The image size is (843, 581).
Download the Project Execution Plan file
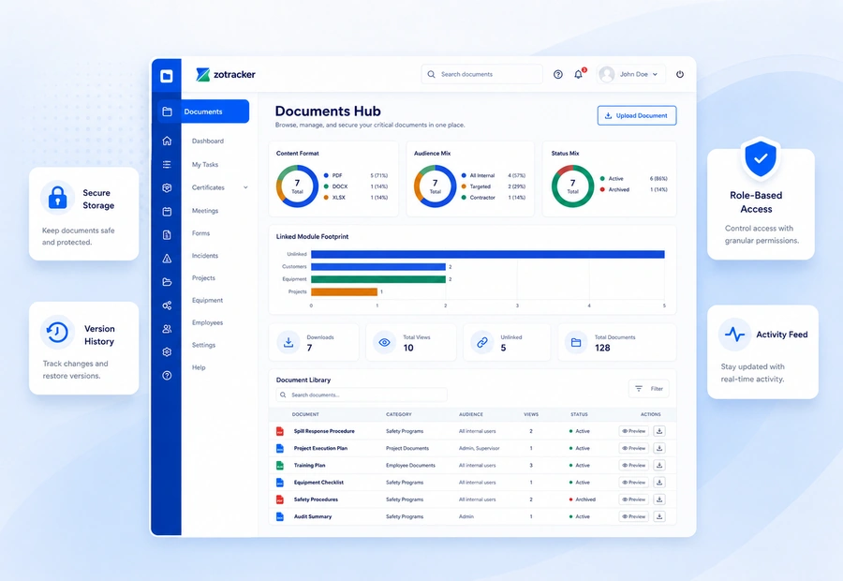(x=659, y=448)
